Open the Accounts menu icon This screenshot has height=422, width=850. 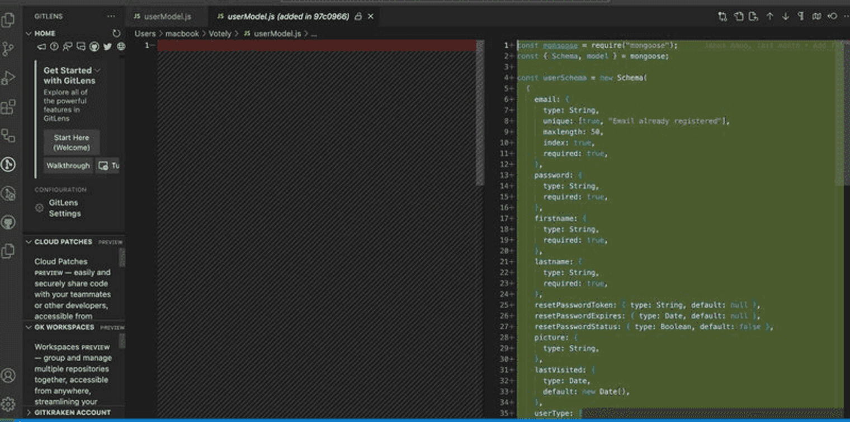tap(8, 375)
